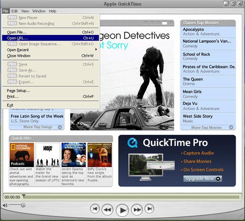Screen dimensions: 245x221
Task: Click the PRO badge beside Save
Action: 12,64
